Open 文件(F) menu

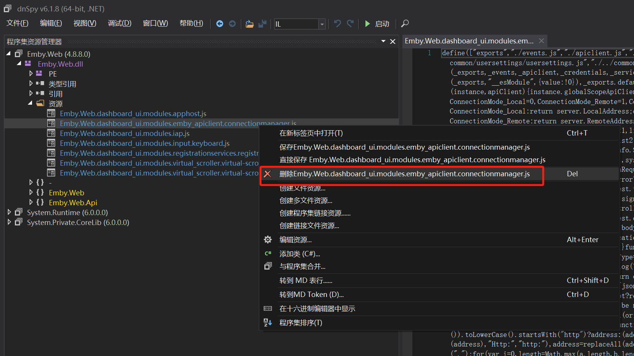click(18, 23)
